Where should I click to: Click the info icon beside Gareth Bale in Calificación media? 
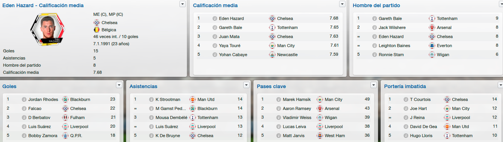pos(215,27)
